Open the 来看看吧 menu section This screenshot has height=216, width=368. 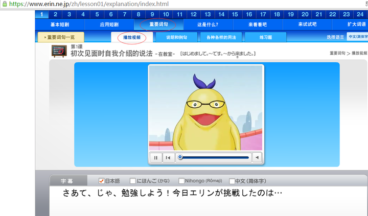pyautogui.click(x=258, y=25)
